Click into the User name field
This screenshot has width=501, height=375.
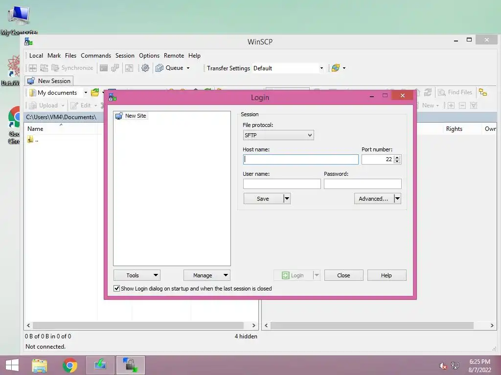[x=282, y=184]
